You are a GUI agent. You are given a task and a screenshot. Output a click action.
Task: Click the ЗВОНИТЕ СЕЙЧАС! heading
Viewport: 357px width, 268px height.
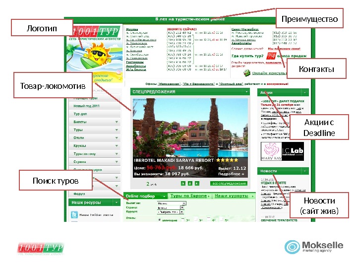click(x=181, y=29)
